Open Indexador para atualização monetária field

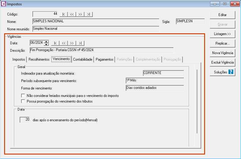(x=163, y=73)
